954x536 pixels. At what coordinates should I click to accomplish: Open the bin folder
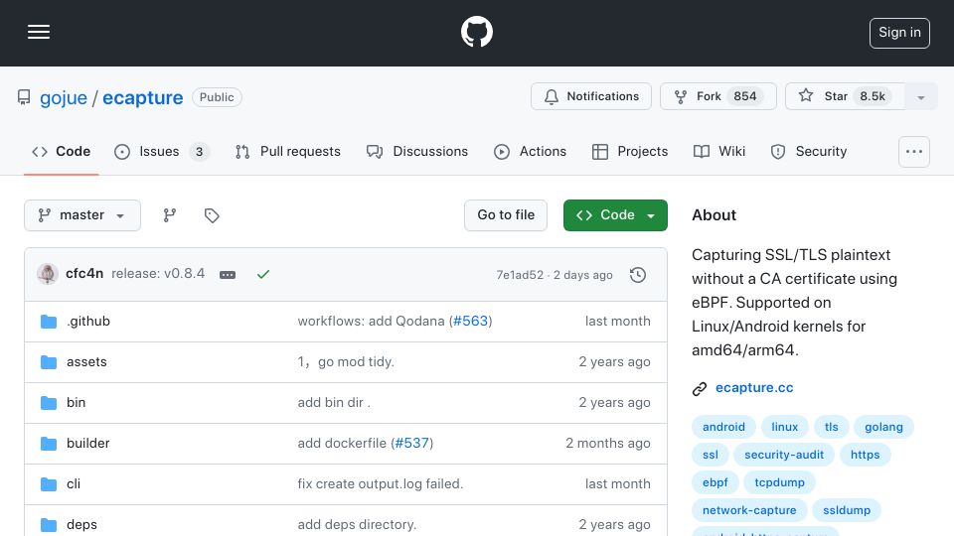(x=77, y=402)
